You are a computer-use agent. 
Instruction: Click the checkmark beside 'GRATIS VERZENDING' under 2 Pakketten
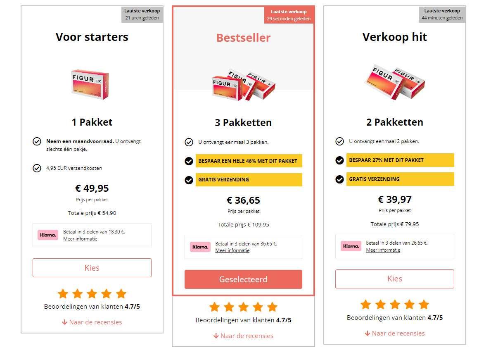pyautogui.click(x=339, y=179)
